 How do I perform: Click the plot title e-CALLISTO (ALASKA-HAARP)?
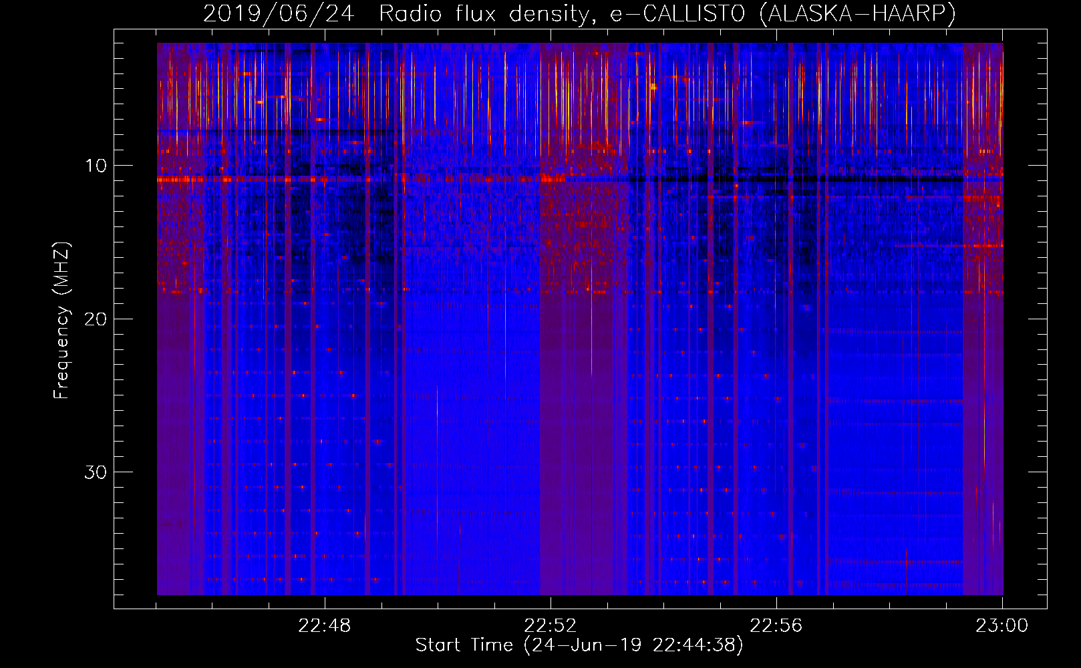tap(579, 14)
